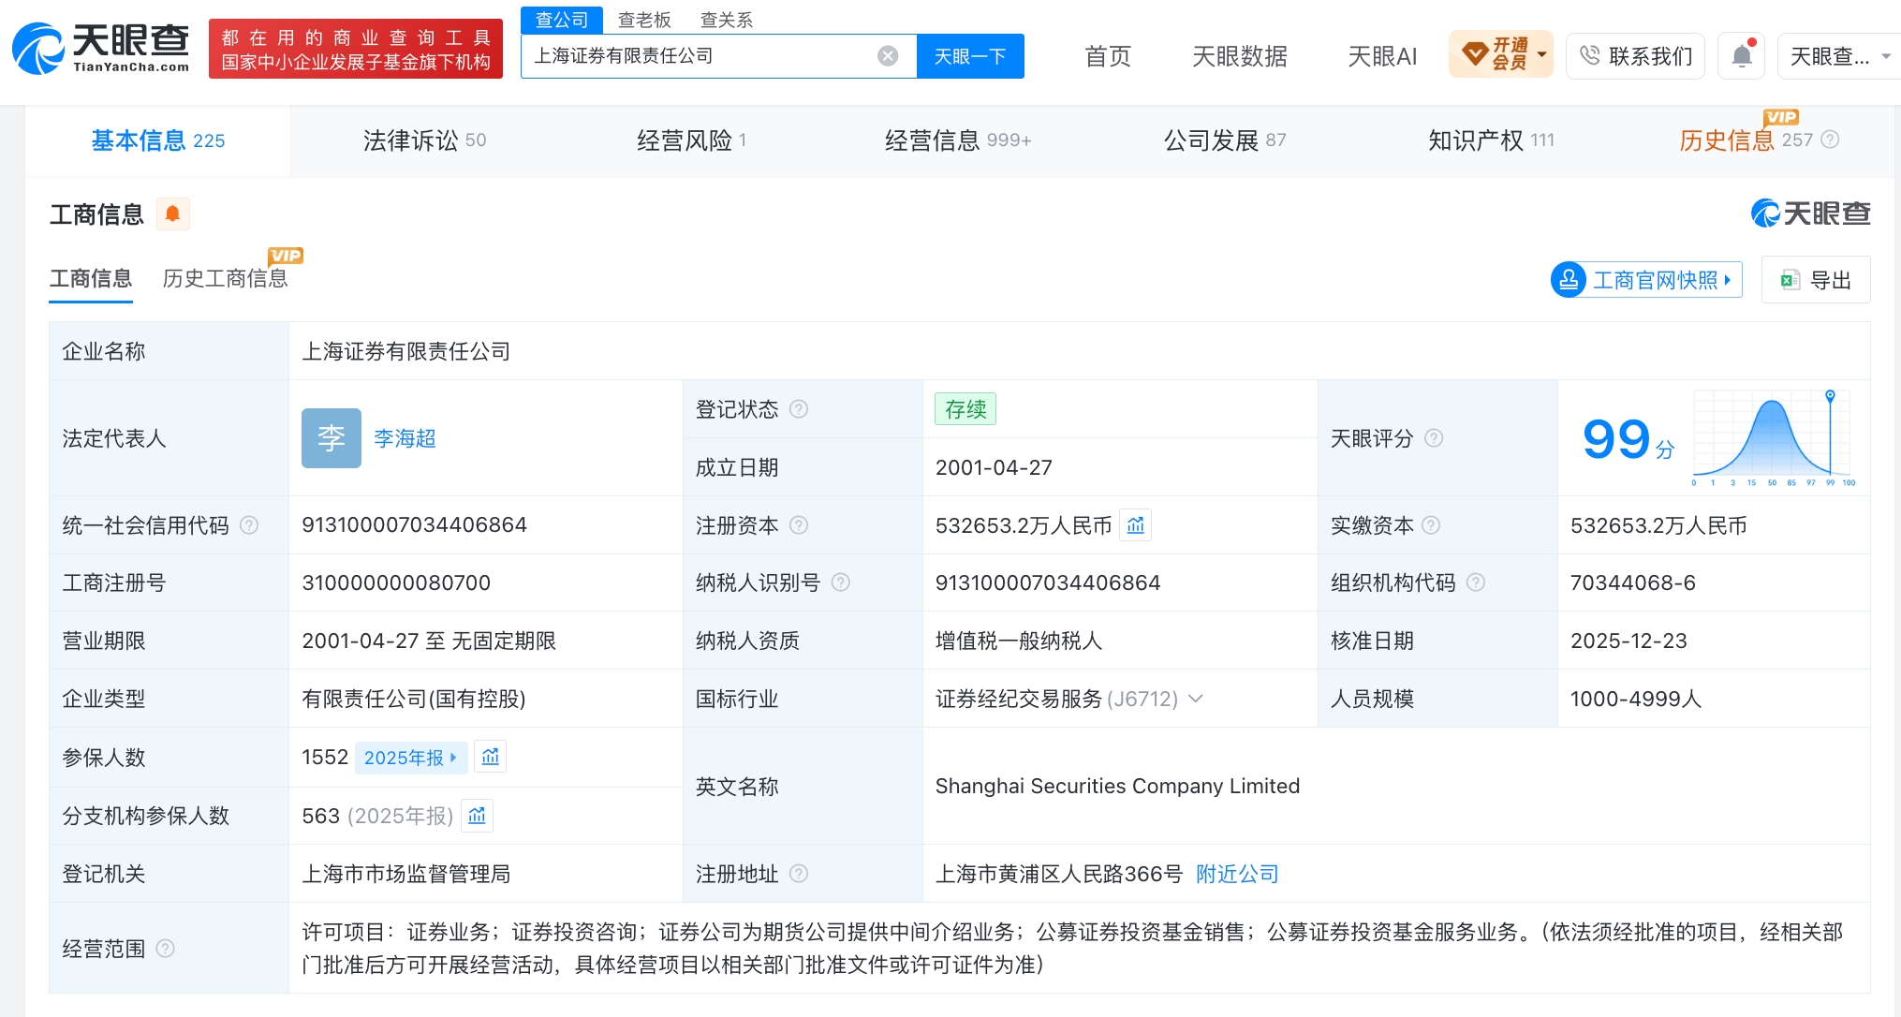This screenshot has width=1901, height=1017.
Task: Click help icon next to 经营范围
Action: click(166, 949)
